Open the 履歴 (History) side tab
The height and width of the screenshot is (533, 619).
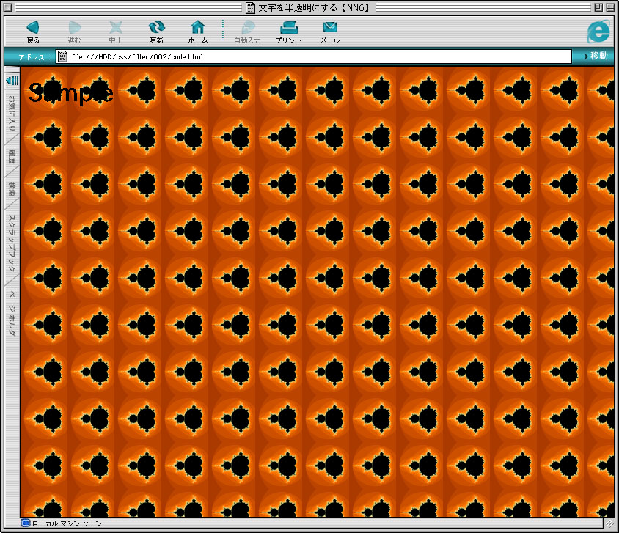click(x=12, y=155)
